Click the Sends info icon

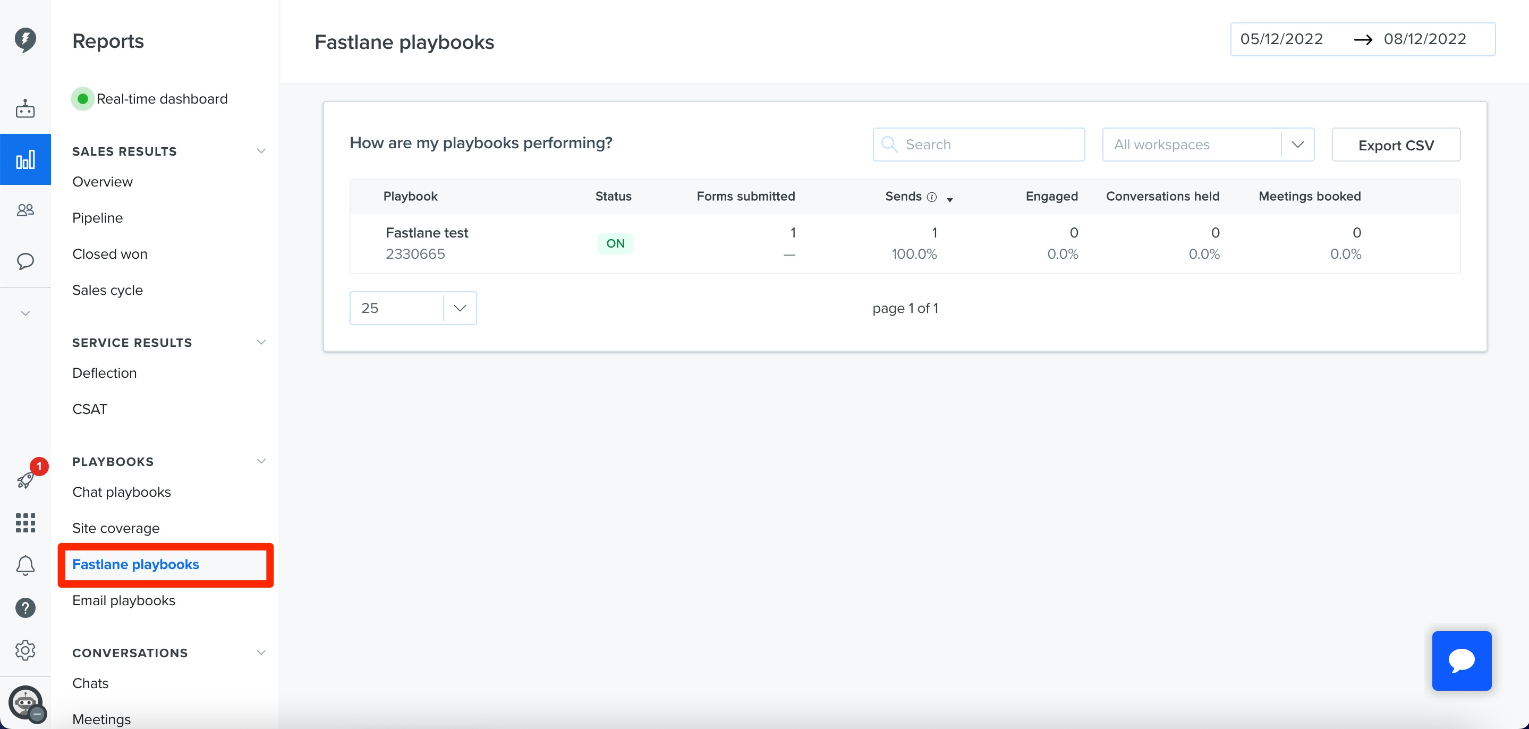point(932,197)
